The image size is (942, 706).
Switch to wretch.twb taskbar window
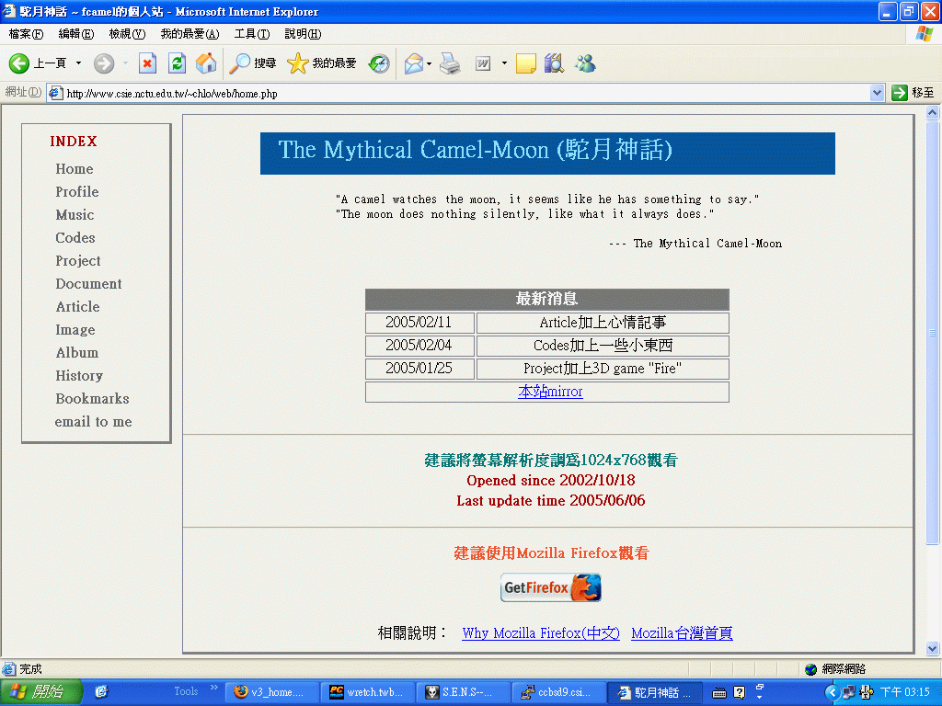click(366, 692)
